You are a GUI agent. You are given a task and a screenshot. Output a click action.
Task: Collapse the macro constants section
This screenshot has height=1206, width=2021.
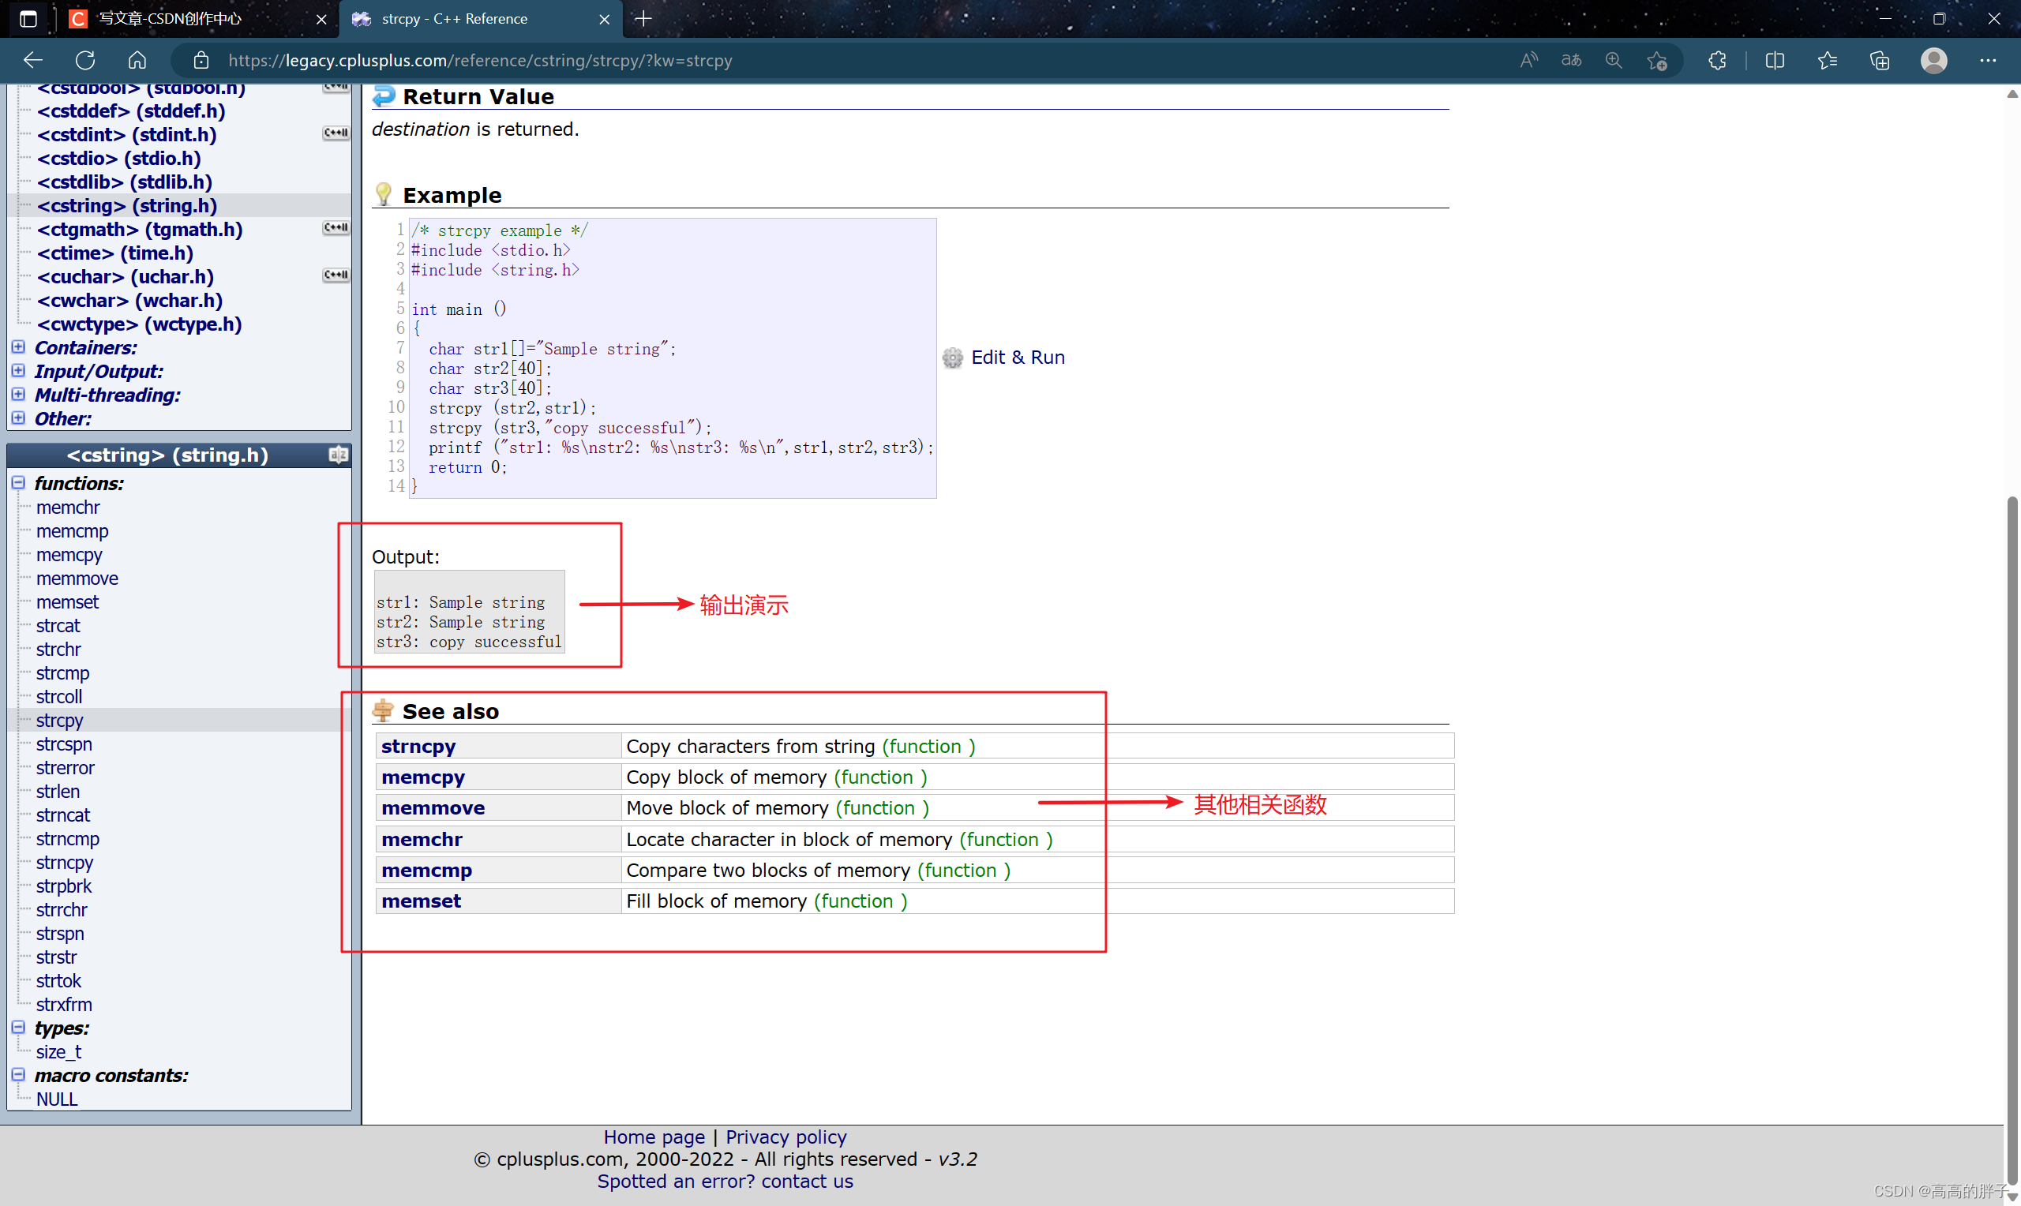click(18, 1074)
